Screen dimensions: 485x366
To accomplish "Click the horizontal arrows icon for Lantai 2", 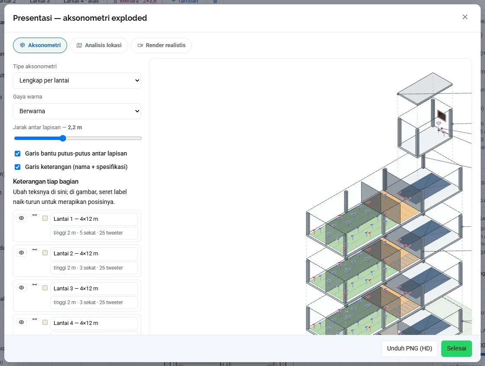I will click(35, 250).
